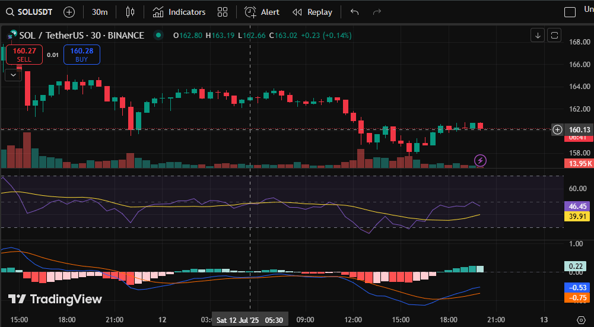Undo the last chart action
The height and width of the screenshot is (327, 594).
355,12
